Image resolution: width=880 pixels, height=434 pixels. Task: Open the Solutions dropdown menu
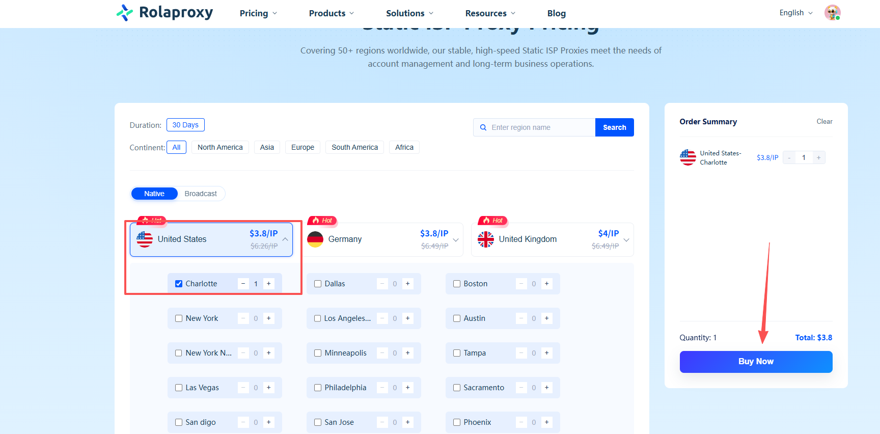coord(410,13)
